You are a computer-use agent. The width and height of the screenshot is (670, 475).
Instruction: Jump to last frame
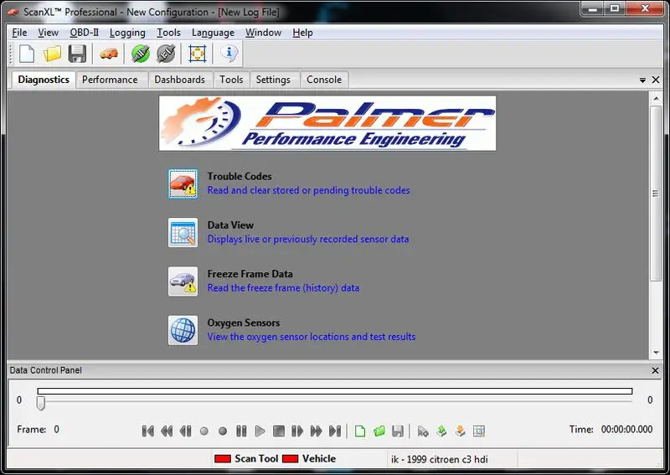[335, 431]
